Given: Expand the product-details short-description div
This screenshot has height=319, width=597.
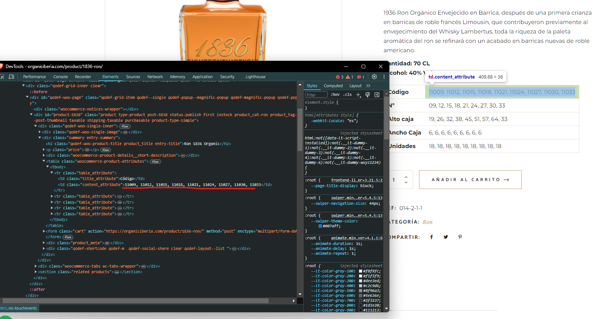Looking at the screenshot, I should click(44, 156).
